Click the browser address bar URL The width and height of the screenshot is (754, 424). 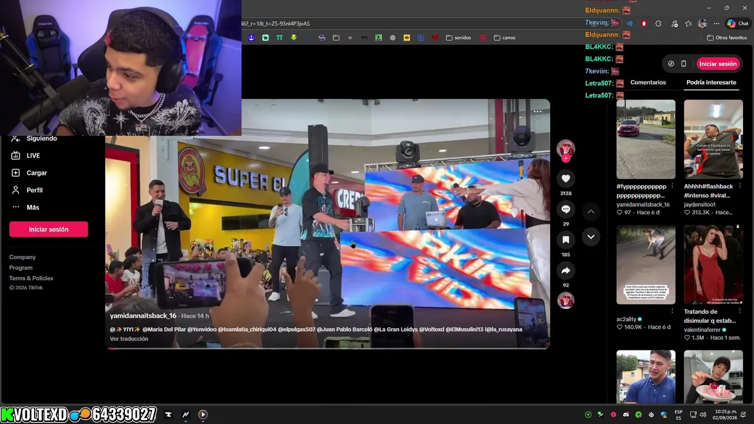(x=276, y=24)
